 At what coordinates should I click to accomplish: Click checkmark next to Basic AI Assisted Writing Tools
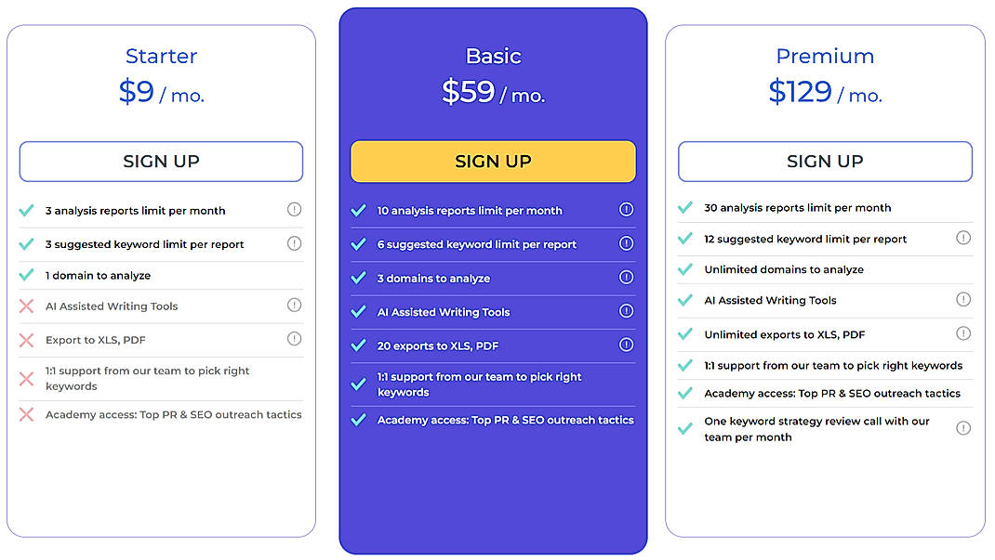pyautogui.click(x=359, y=311)
